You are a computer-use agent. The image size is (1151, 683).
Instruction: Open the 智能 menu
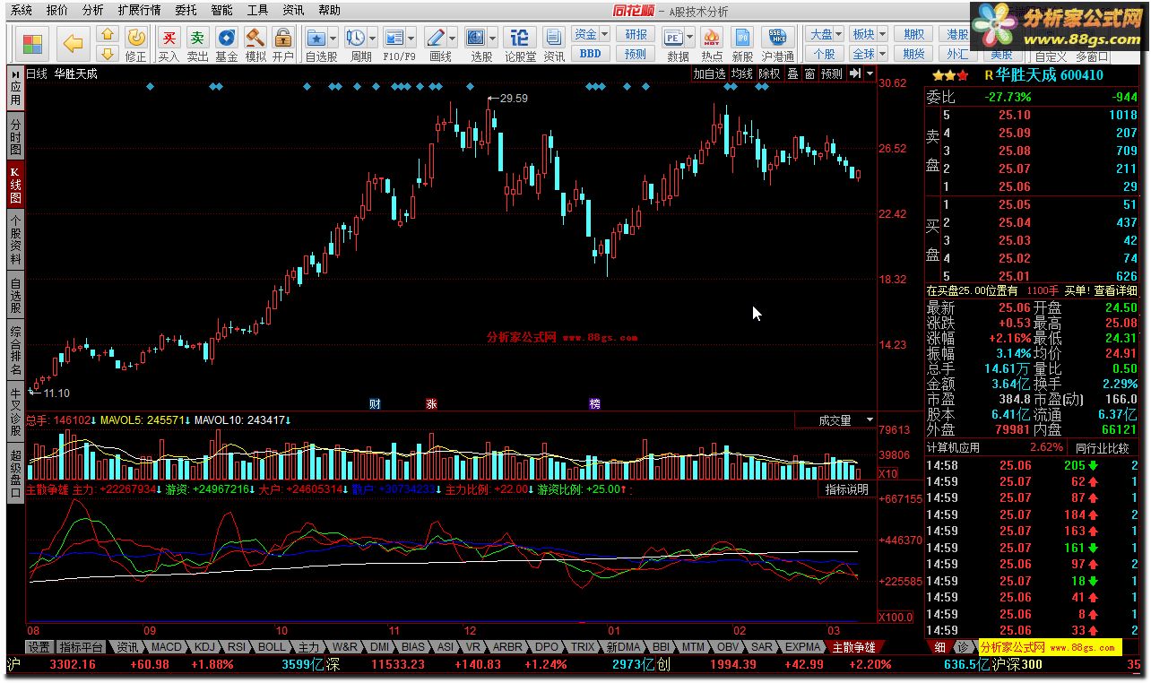point(221,11)
